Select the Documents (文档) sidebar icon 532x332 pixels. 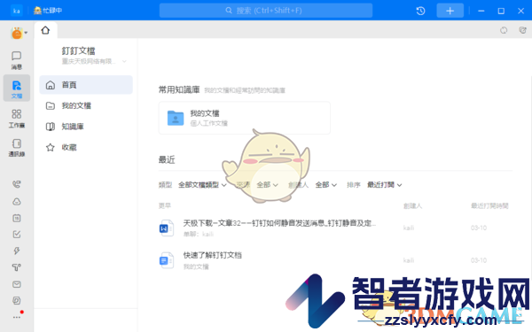point(16,89)
